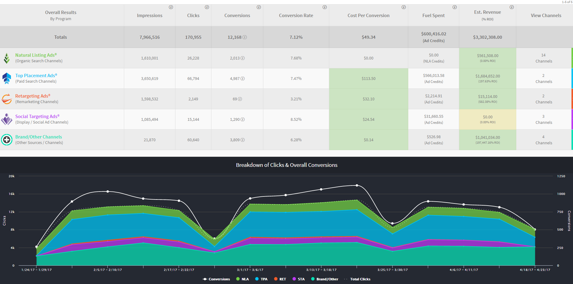Click the info icon beside total conversions 12,168
Viewport: 573px width, 284px height.
[245, 37]
